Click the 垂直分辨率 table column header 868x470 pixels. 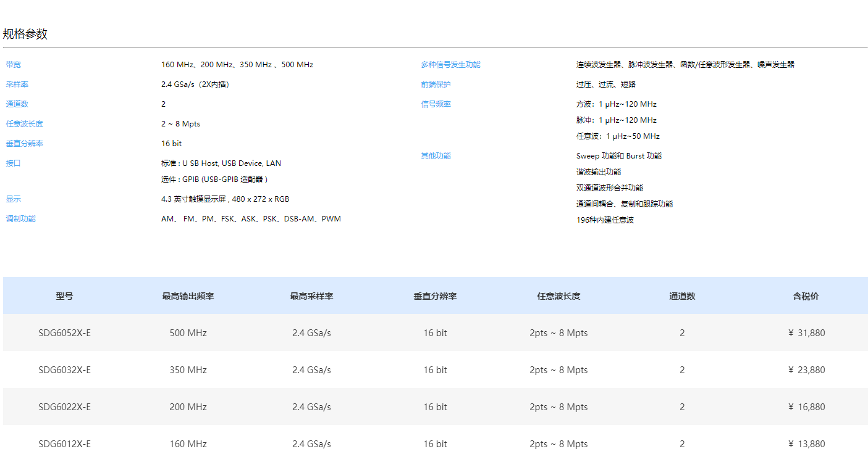pos(435,296)
